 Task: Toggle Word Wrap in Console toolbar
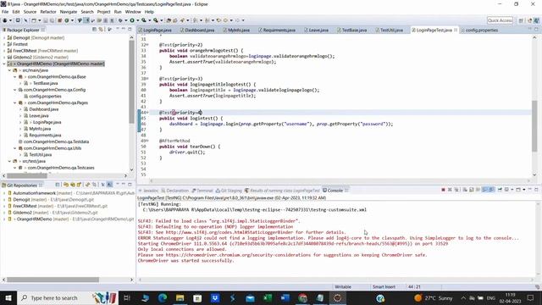coord(478,190)
